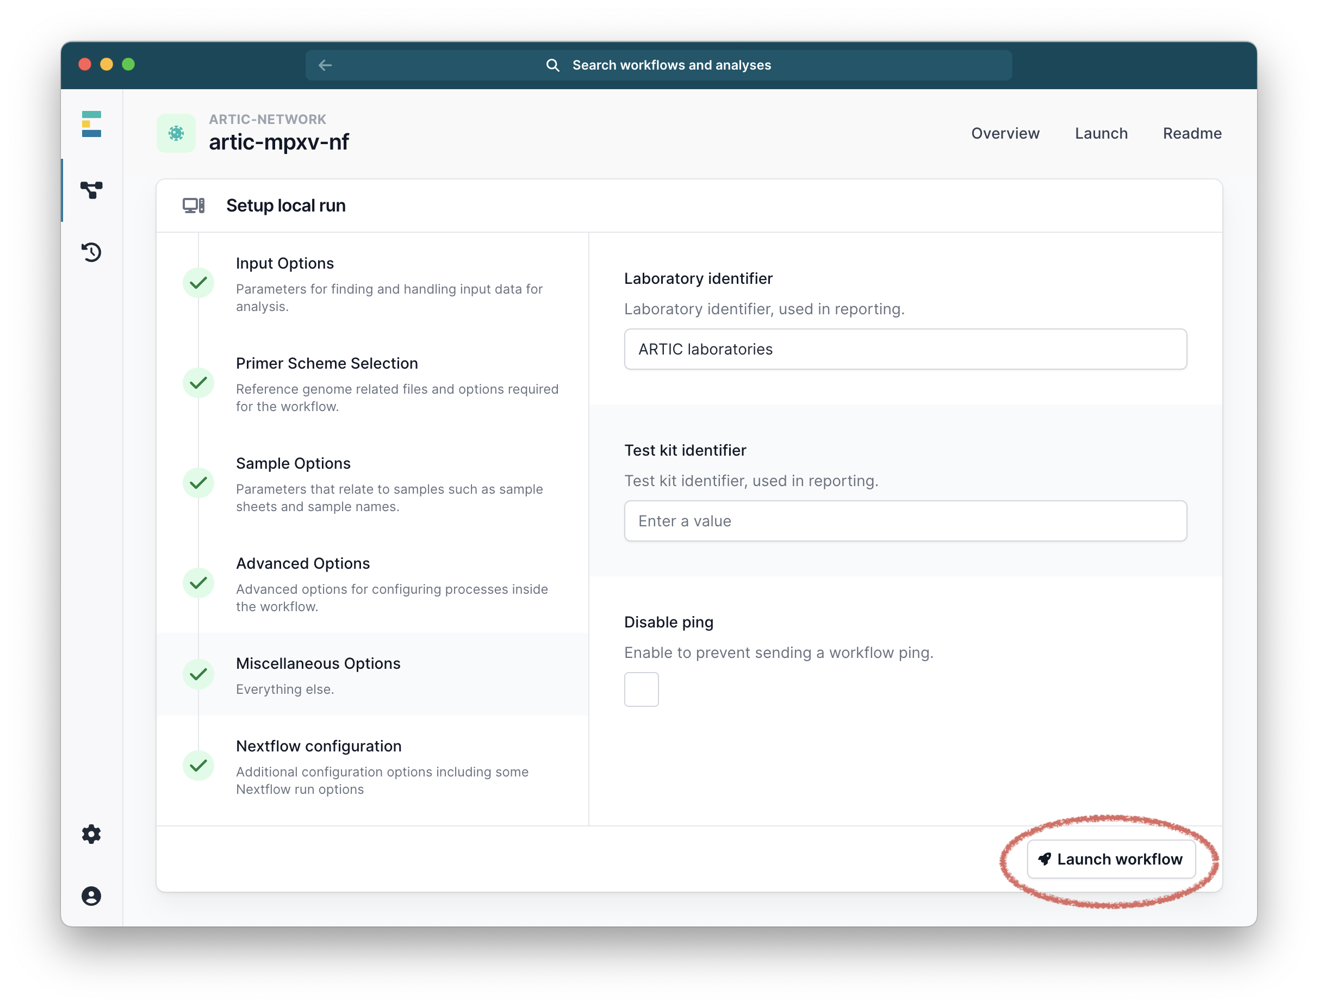This screenshot has height=1007, width=1318.
Task: Go to Sample Options section
Action: pos(293,464)
